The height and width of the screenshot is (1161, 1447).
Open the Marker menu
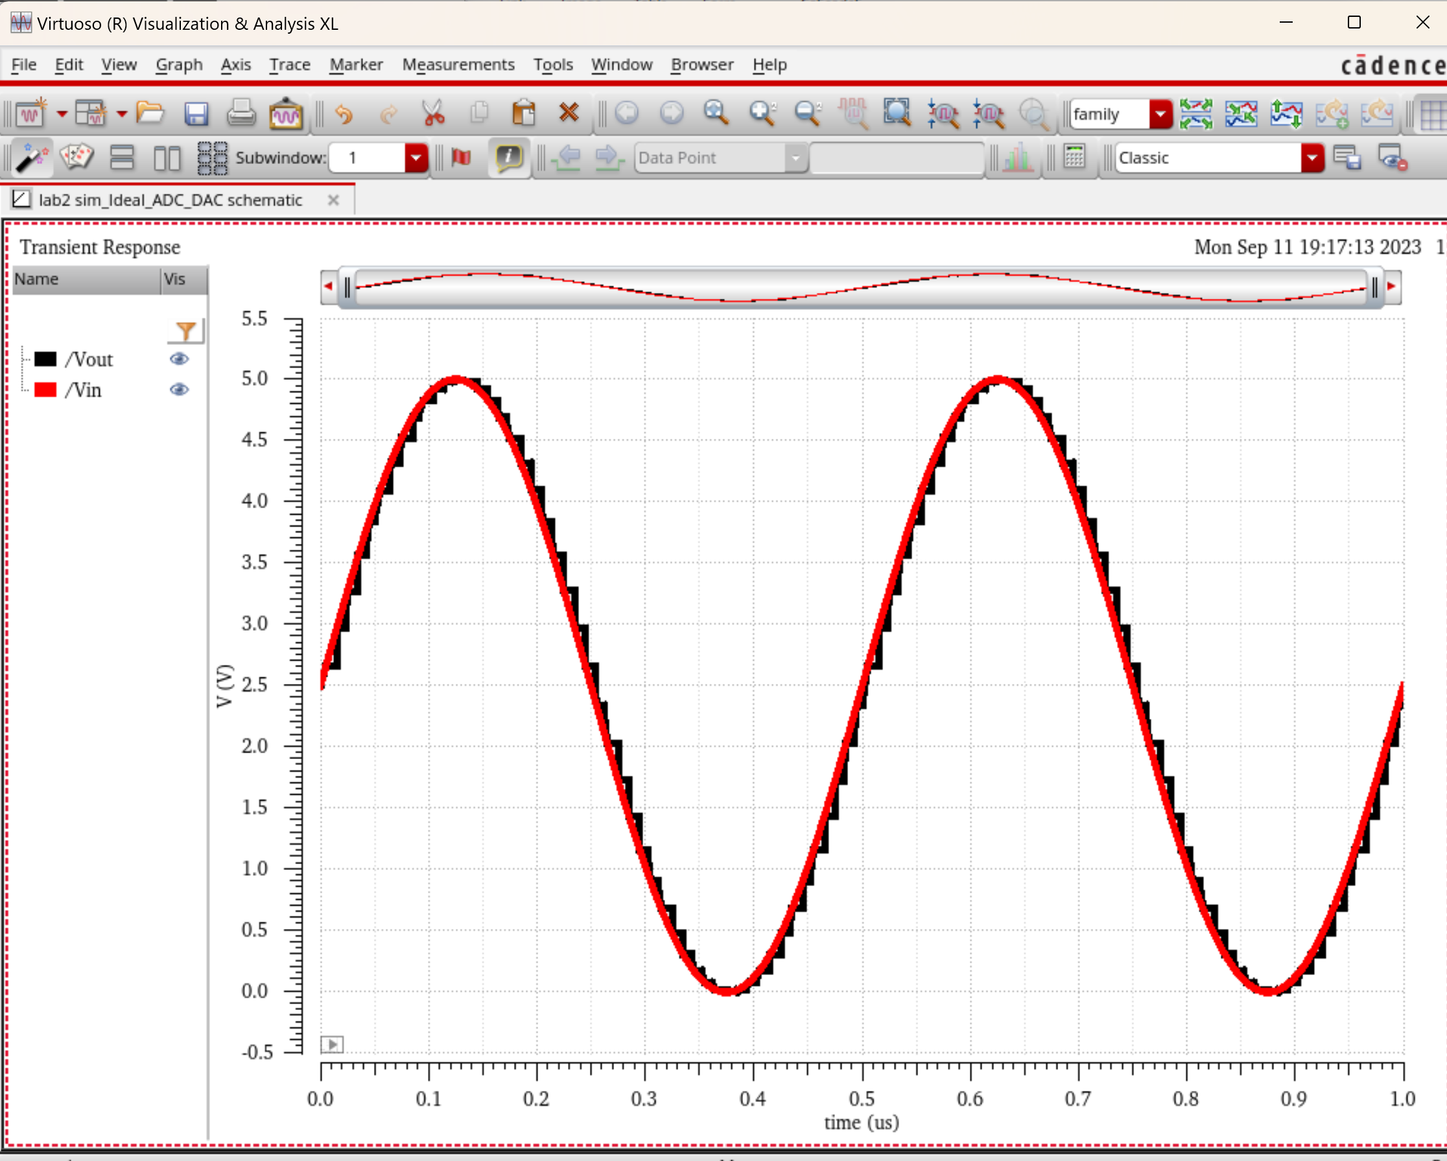[x=356, y=64]
